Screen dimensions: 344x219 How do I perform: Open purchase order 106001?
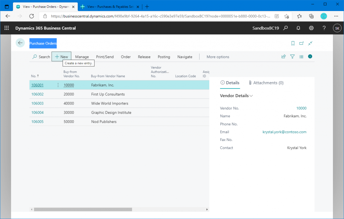37,85
